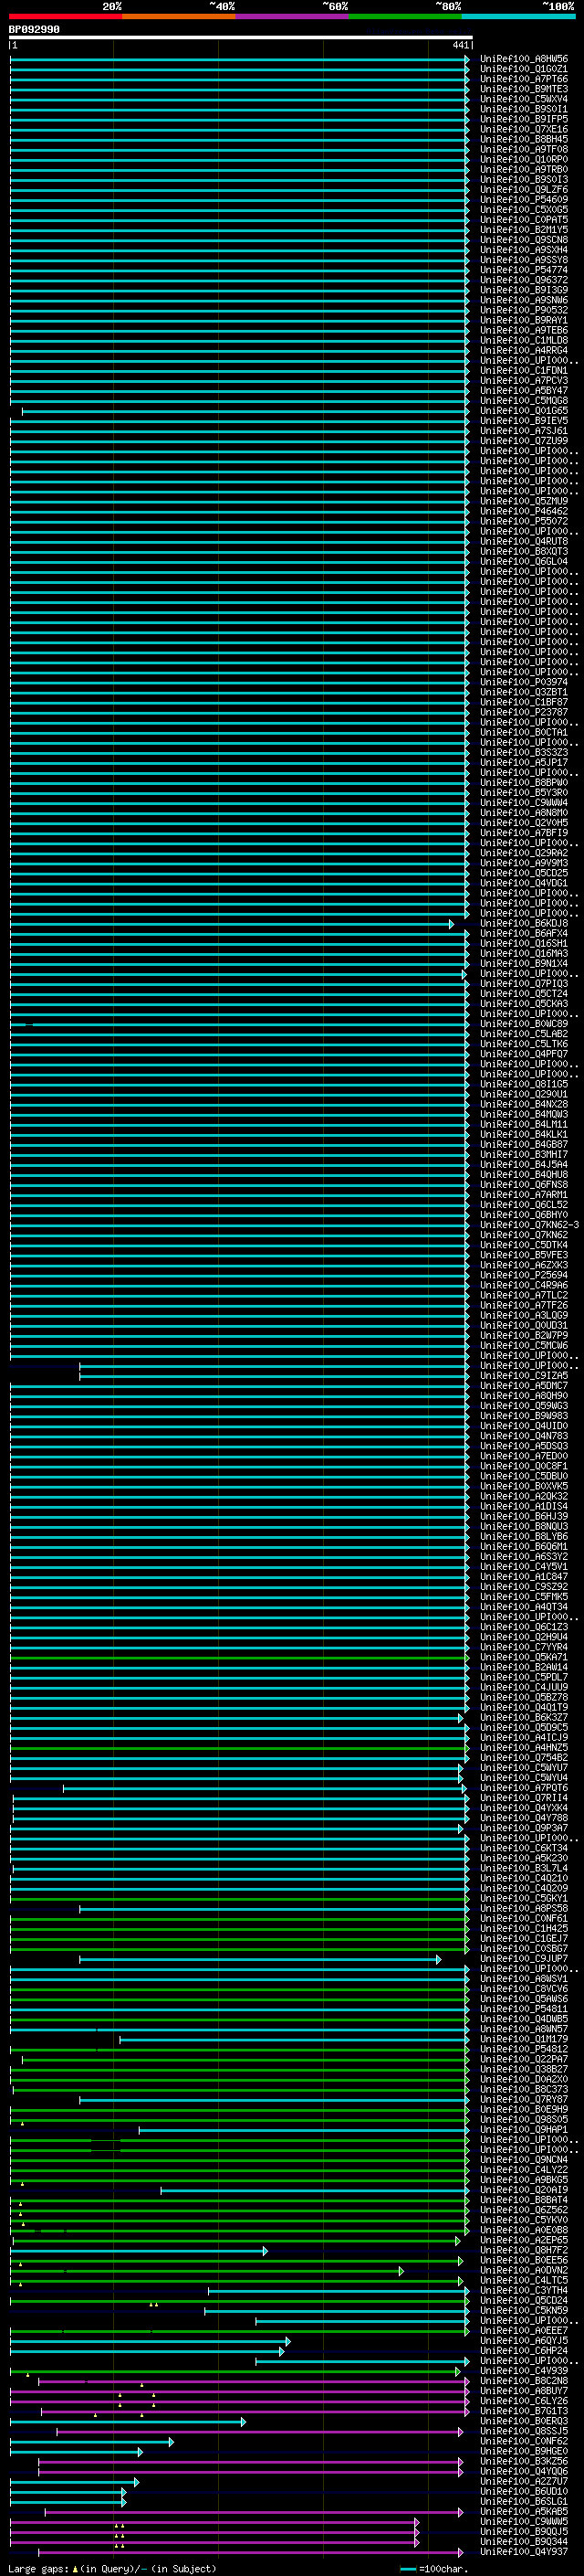
Task: Select hit label UniRef100_C1FDN1
Action: (x=524, y=371)
